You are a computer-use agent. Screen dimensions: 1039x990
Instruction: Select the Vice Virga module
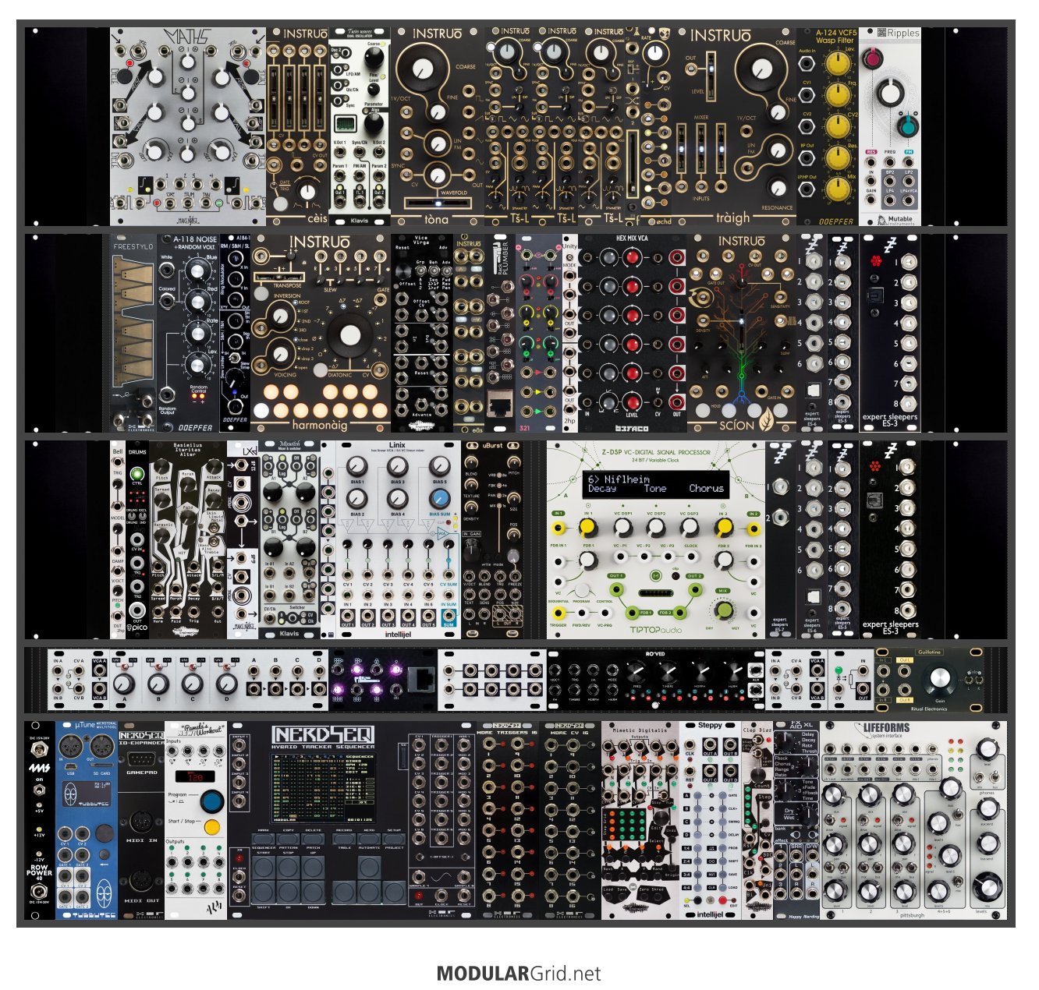click(x=422, y=333)
